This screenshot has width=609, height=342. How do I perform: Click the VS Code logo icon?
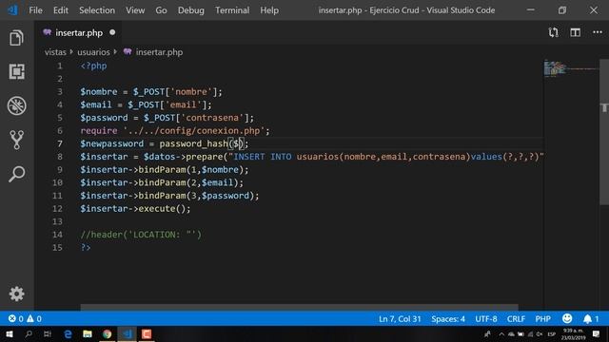[12, 10]
